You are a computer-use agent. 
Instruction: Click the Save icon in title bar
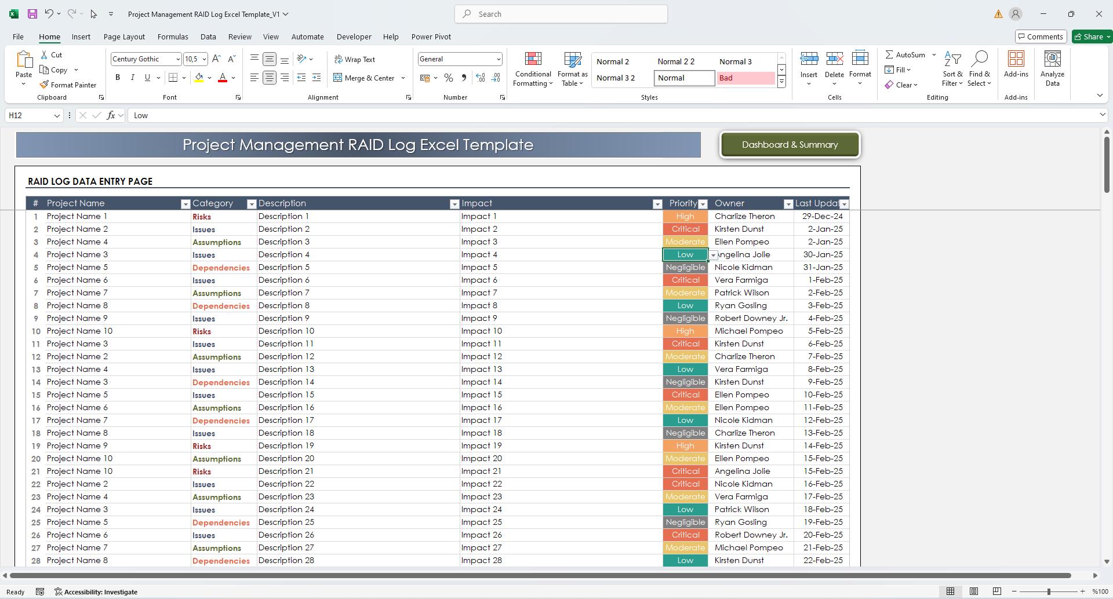pyautogui.click(x=32, y=14)
